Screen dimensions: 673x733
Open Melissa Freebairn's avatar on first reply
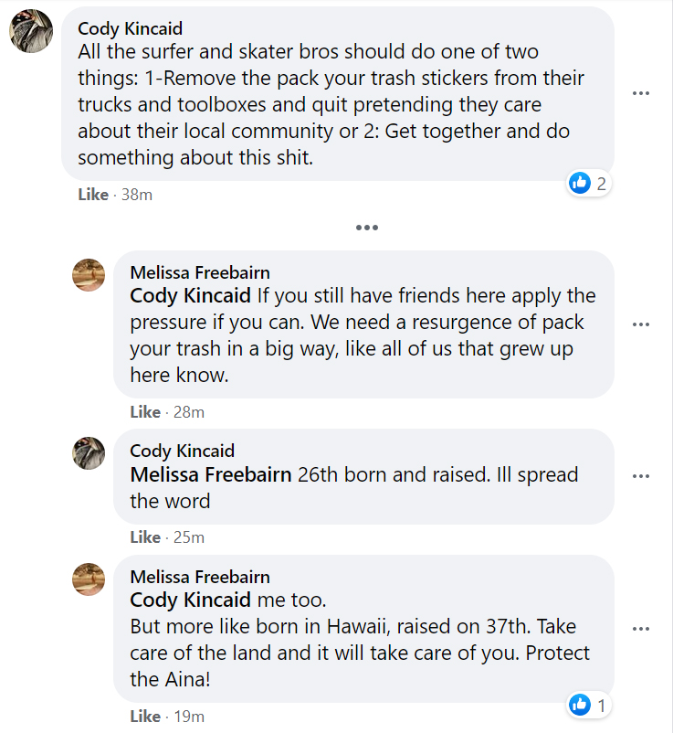89,274
